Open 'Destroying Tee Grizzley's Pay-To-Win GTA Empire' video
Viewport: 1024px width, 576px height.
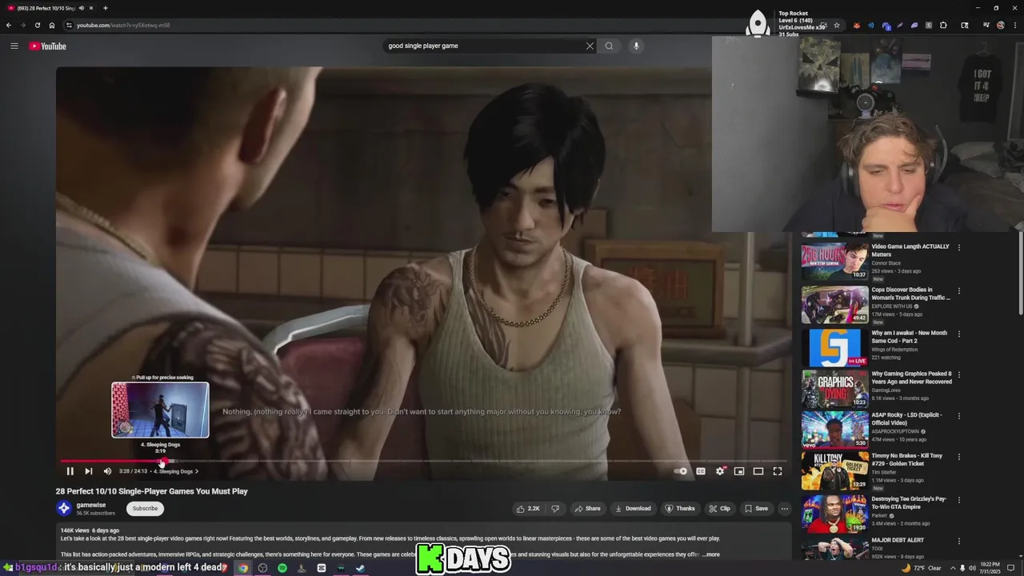[834, 514]
